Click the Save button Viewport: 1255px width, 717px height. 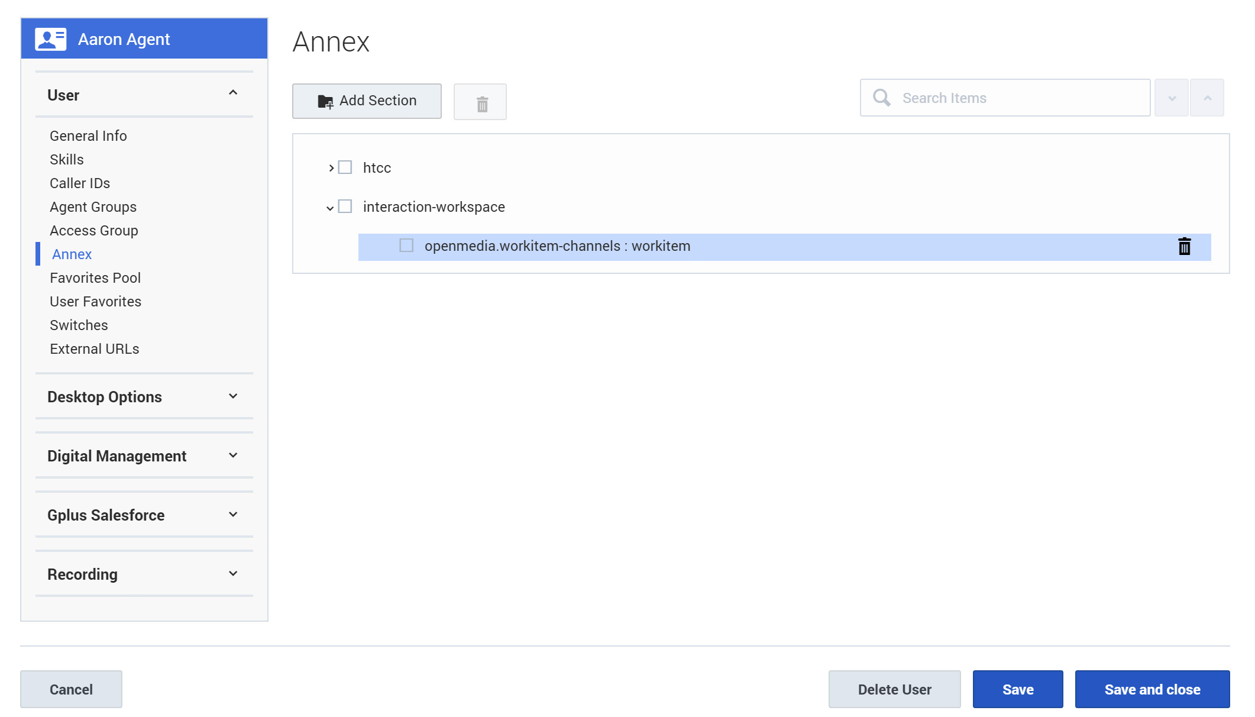pos(1018,689)
